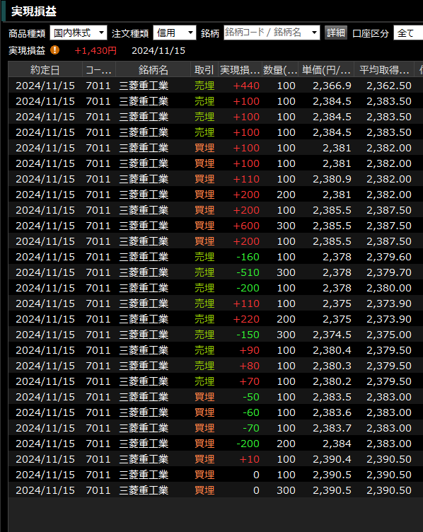Viewport: 423px width, 532px height.
Task: Click the price cell 2,374.5
Action: click(332, 335)
